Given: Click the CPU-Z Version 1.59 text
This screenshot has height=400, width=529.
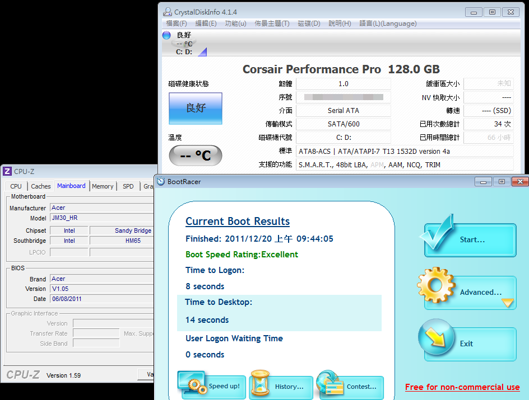Looking at the screenshot, I should coord(63,375).
